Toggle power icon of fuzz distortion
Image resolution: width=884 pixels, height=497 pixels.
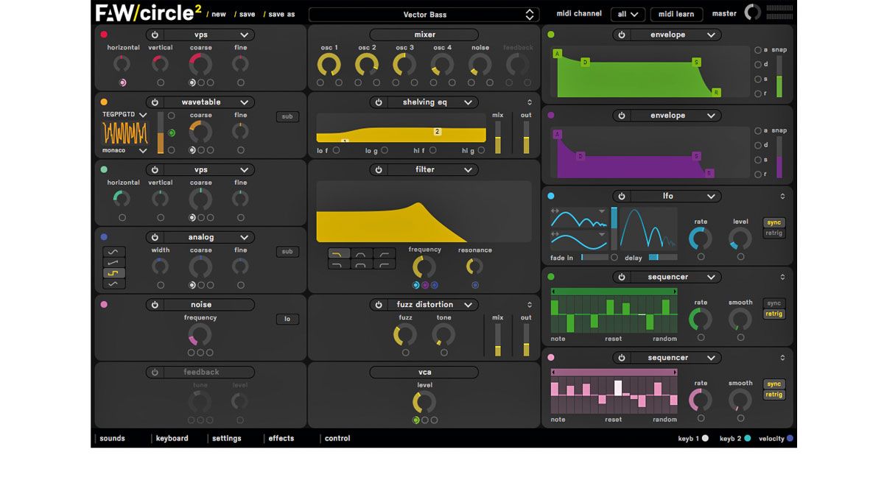click(379, 305)
